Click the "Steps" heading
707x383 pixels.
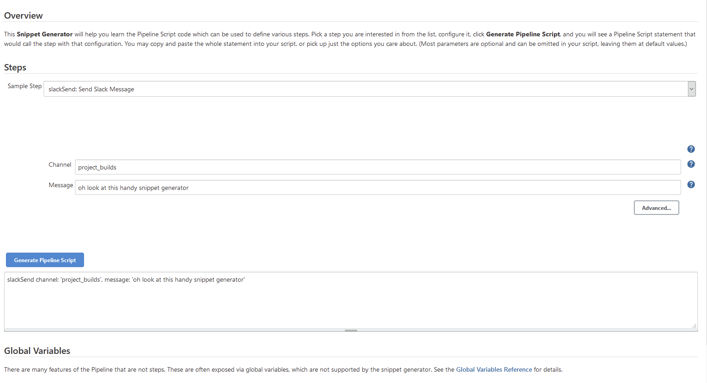(15, 67)
